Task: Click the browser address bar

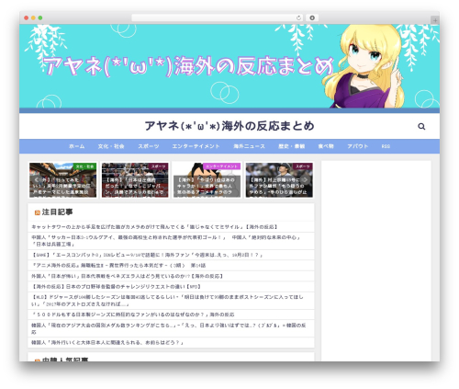Action: [x=218, y=17]
